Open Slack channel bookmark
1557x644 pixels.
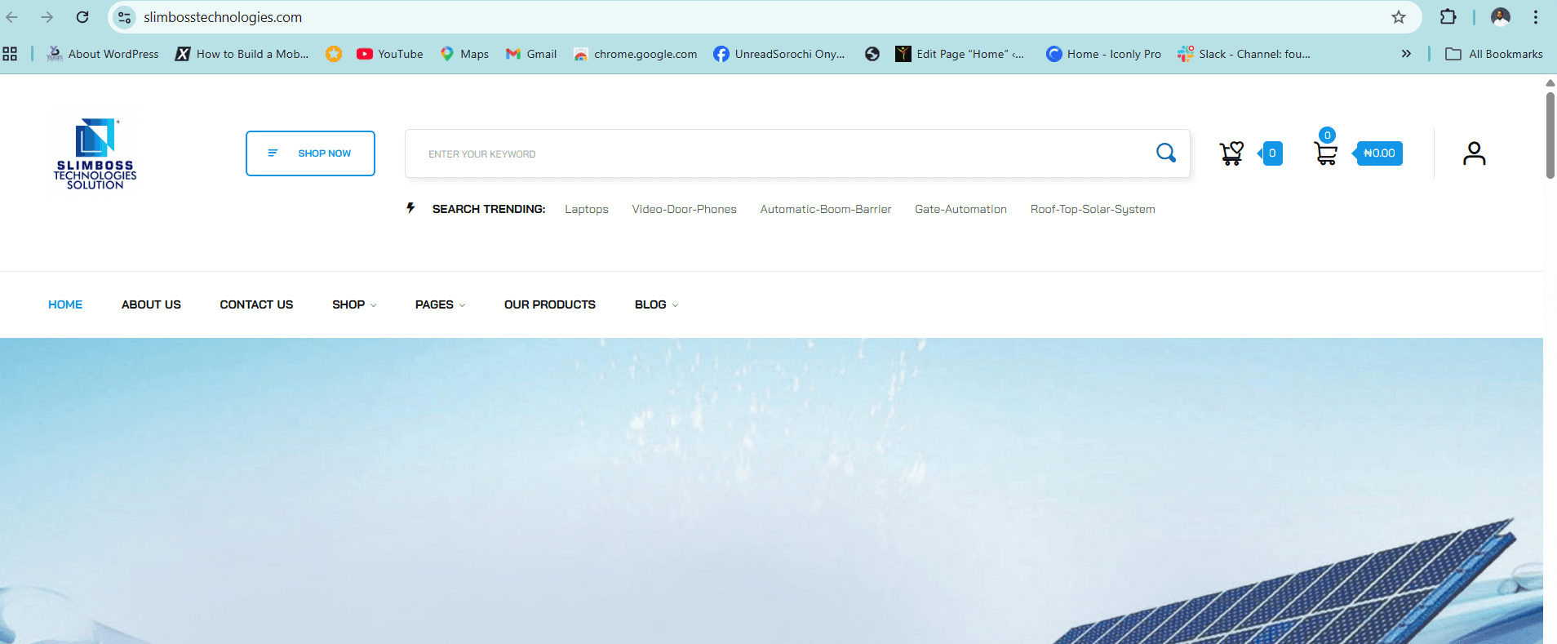(1244, 54)
